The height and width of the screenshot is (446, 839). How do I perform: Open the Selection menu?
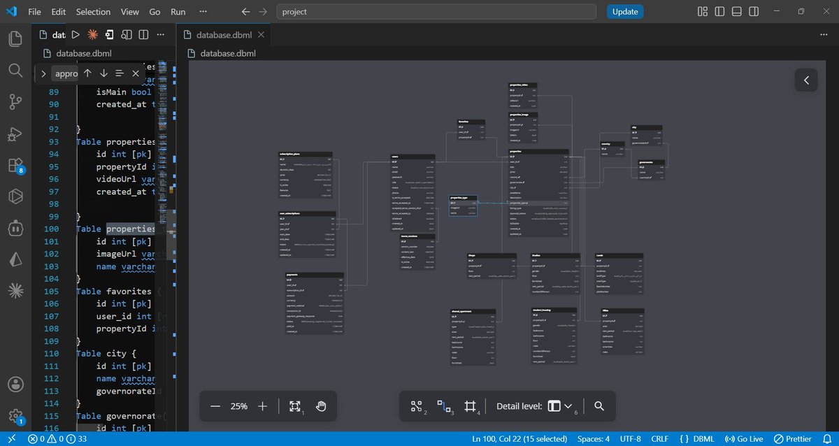[x=93, y=12]
